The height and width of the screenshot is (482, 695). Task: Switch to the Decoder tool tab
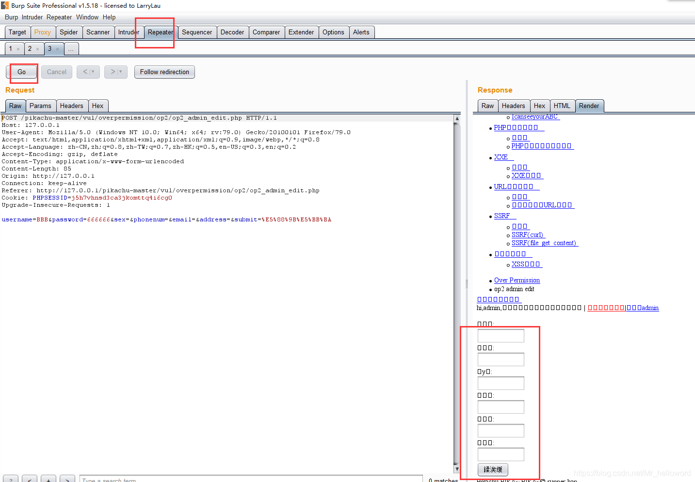pos(232,32)
